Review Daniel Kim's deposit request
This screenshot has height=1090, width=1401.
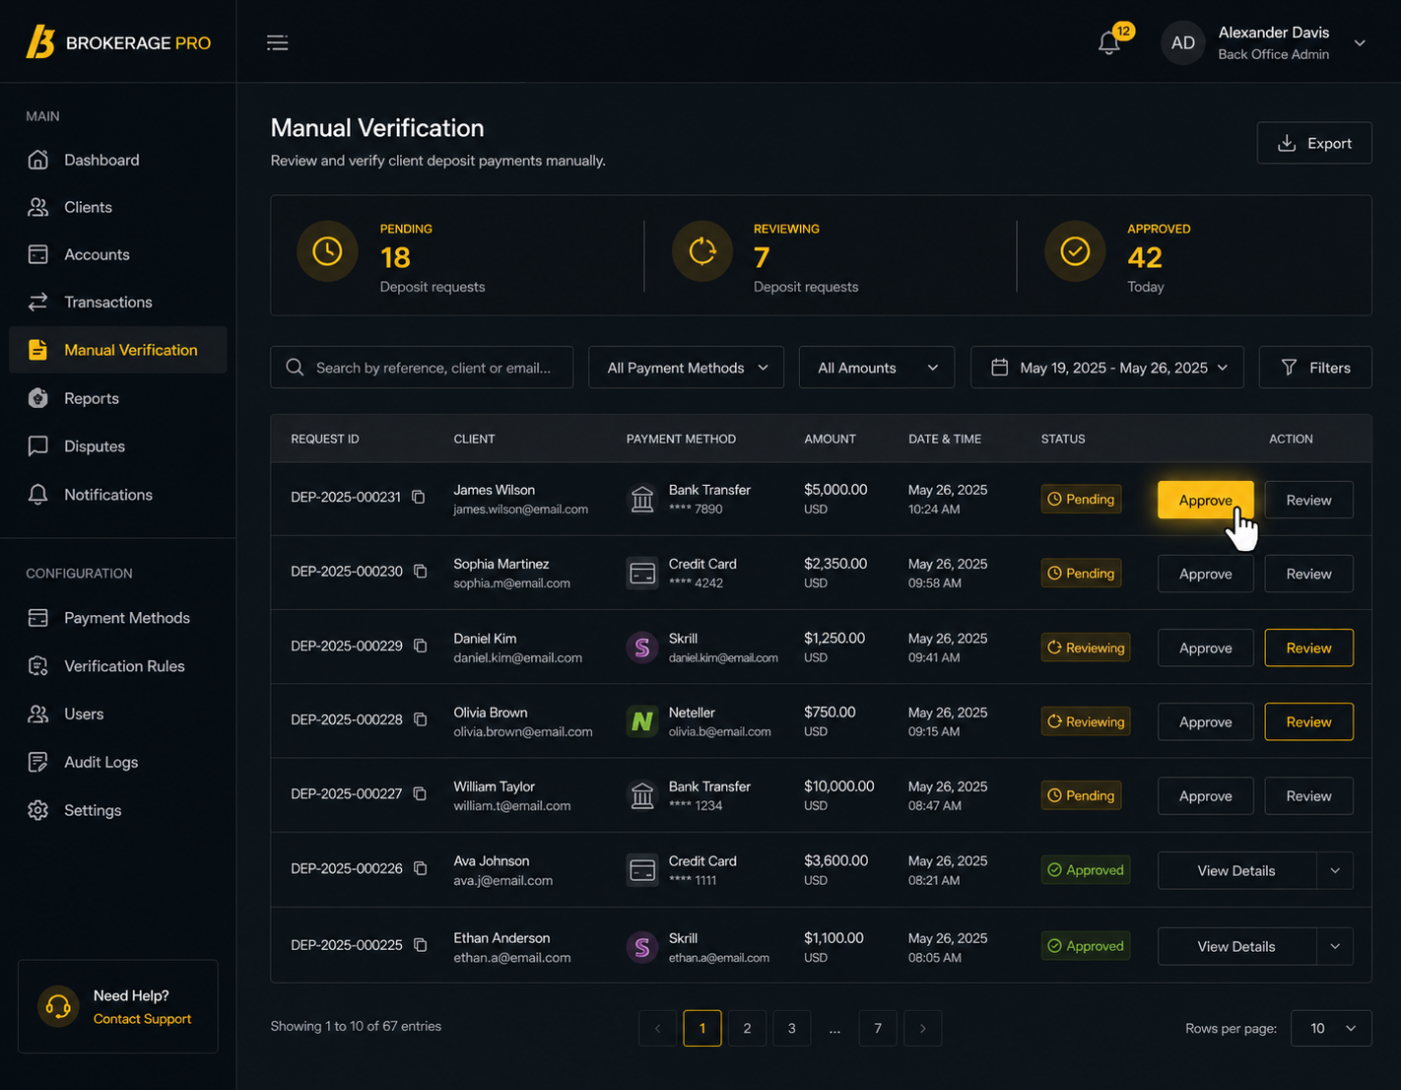[x=1308, y=647]
